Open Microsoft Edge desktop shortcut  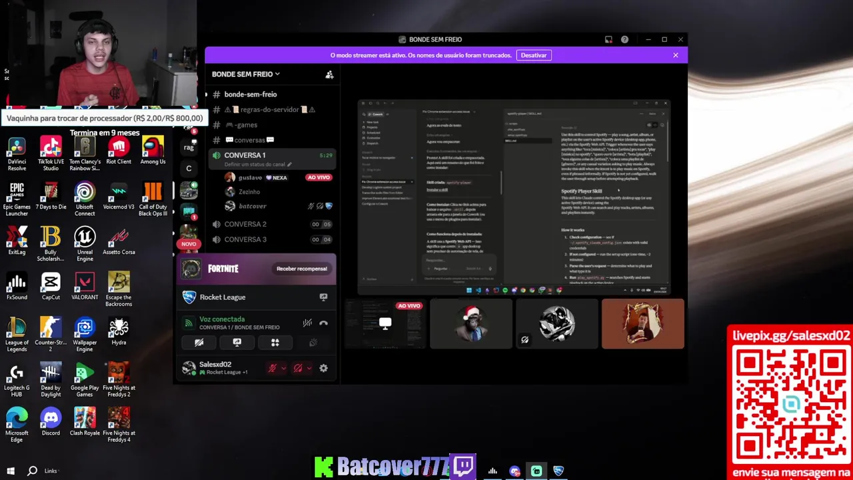click(x=17, y=425)
